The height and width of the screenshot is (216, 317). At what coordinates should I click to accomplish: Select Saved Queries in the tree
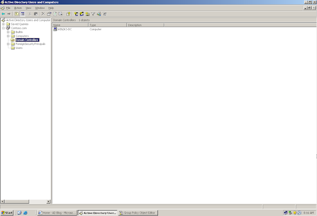pos(20,24)
